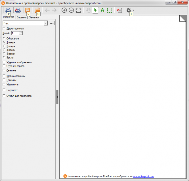This screenshot has height=181, width=189.
Task: Go to previous page with left arrow
Action: (x=47, y=10)
